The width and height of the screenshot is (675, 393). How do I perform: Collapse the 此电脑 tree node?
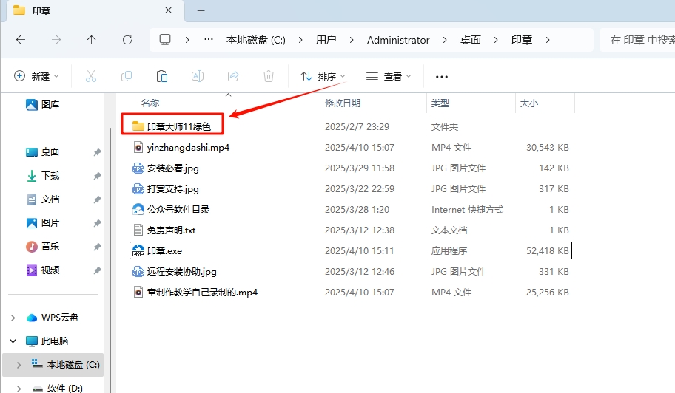tap(13, 341)
